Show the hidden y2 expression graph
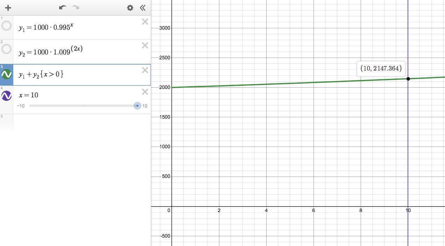Image resolution: width=445 pixels, height=246 pixels. pyautogui.click(x=7, y=49)
